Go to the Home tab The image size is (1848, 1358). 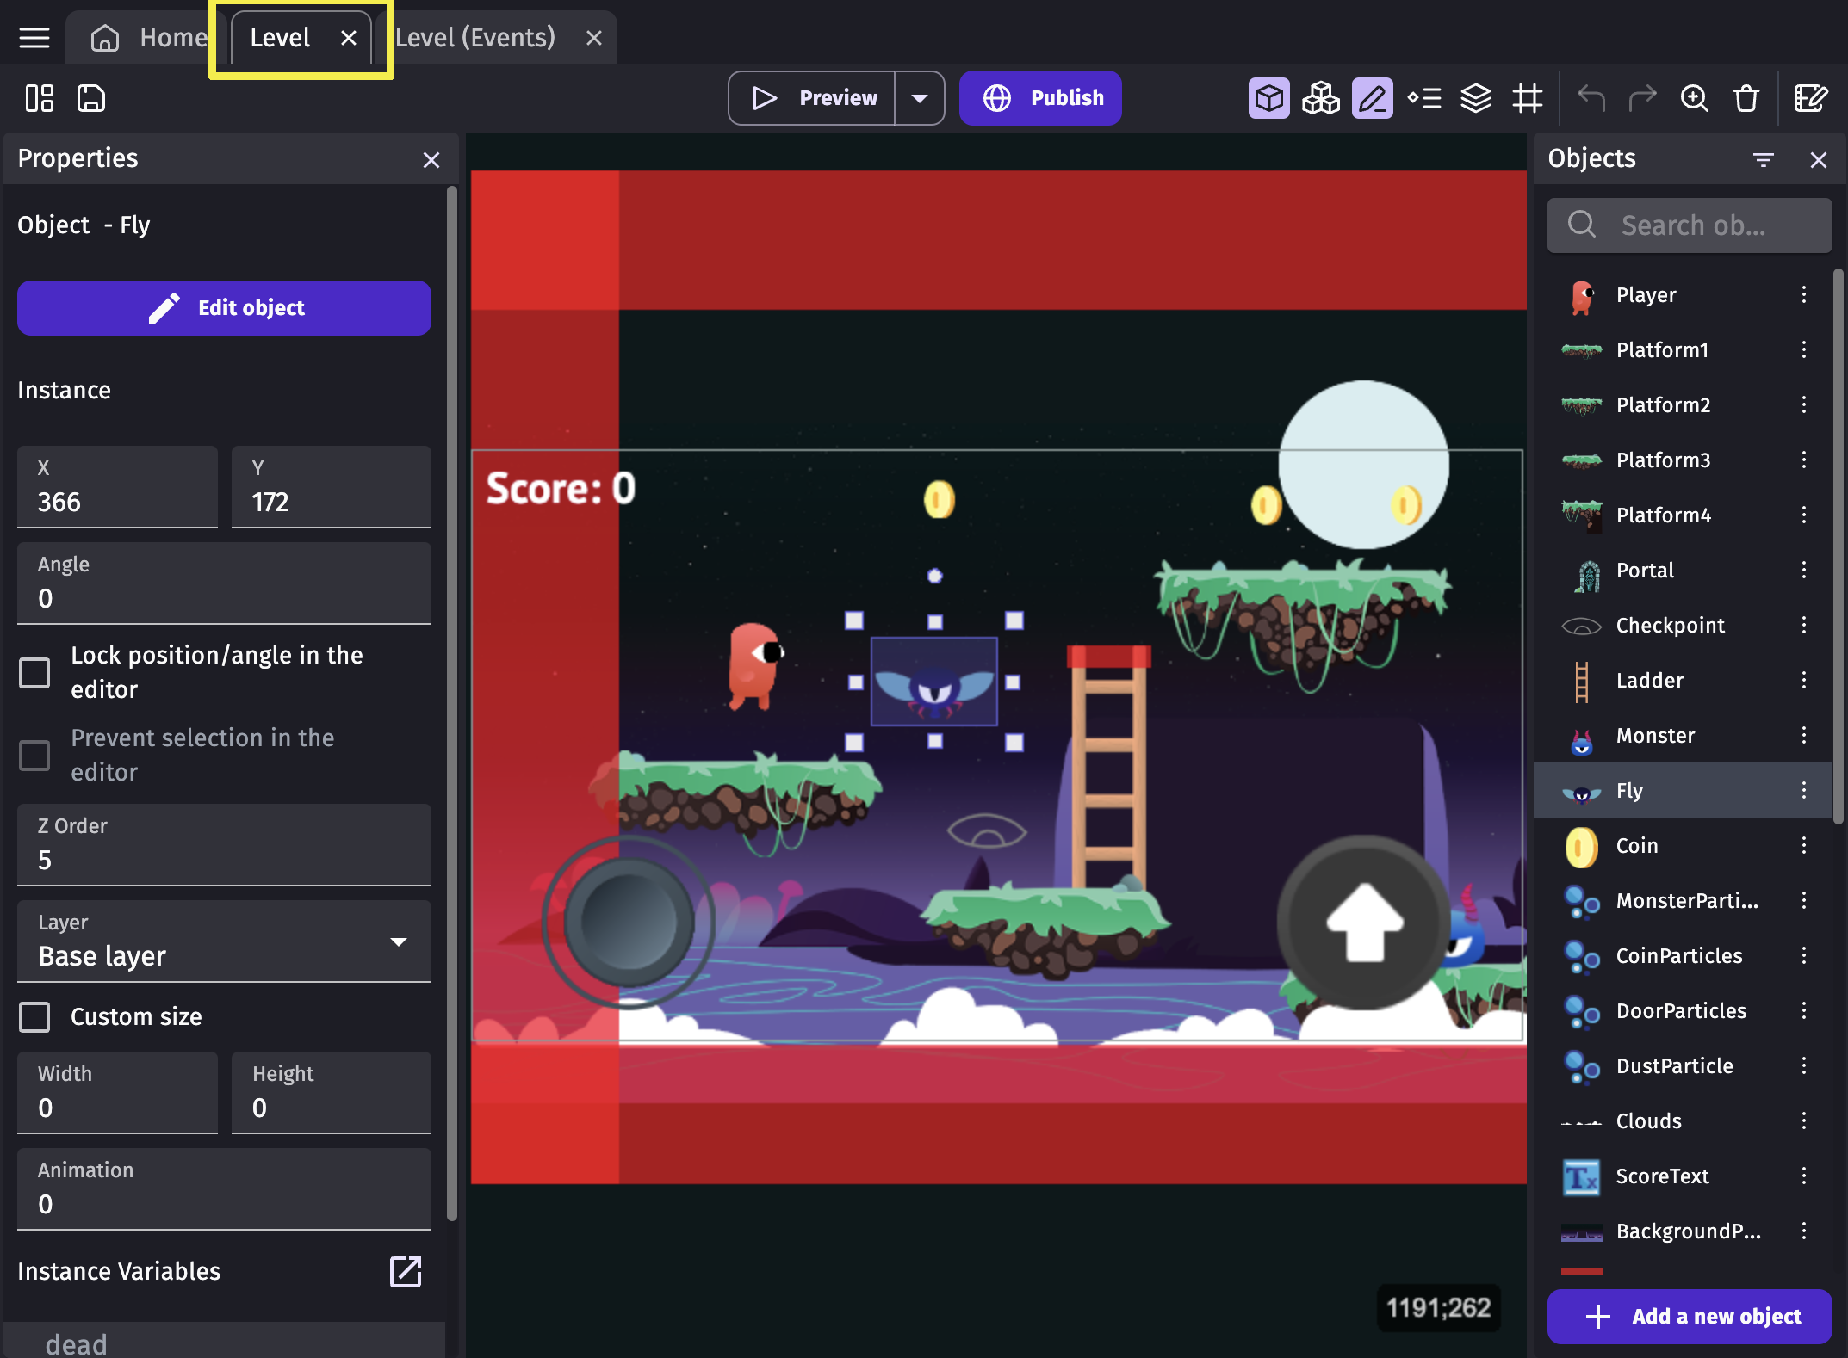pos(150,38)
